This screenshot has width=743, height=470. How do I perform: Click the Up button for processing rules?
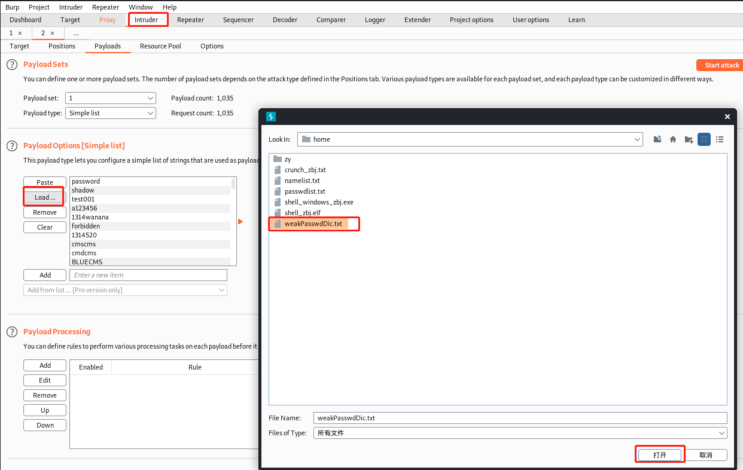[x=45, y=410]
